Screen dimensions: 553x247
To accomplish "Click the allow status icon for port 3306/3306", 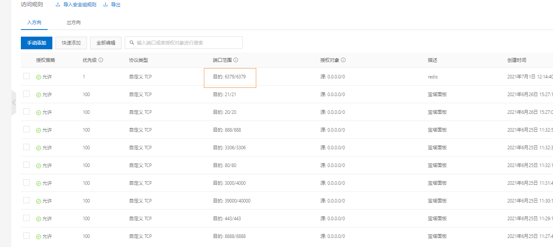I will click(39, 148).
